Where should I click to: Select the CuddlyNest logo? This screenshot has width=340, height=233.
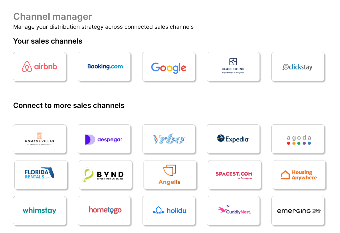[x=233, y=211]
